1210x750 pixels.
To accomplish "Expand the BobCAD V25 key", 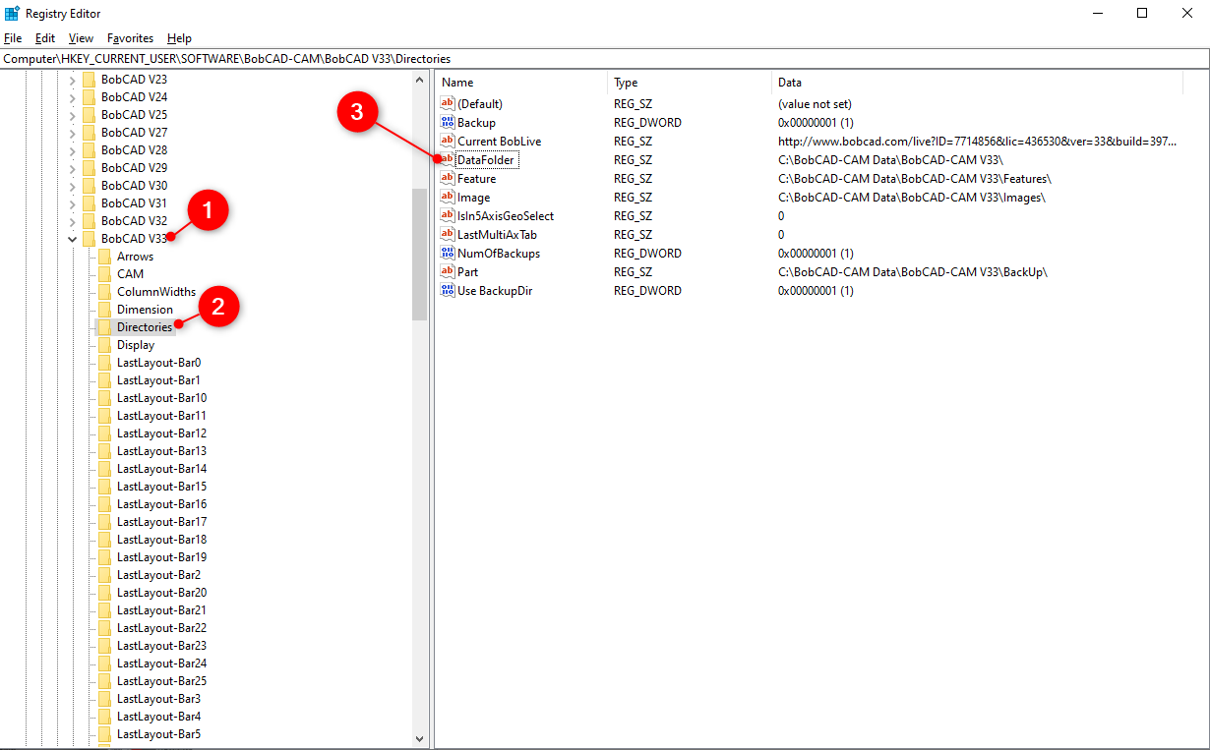I will 72,115.
